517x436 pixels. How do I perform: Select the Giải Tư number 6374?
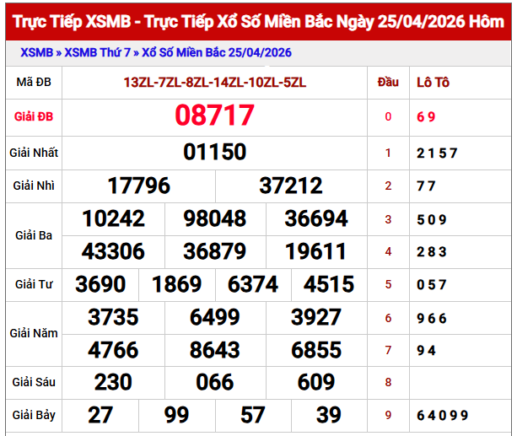[253, 284]
